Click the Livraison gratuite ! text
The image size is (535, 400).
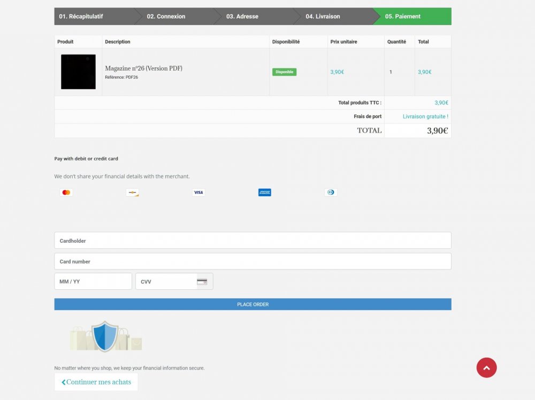pyautogui.click(x=425, y=116)
